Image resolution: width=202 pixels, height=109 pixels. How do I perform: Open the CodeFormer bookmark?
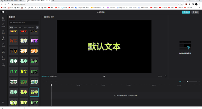coord(98,8)
